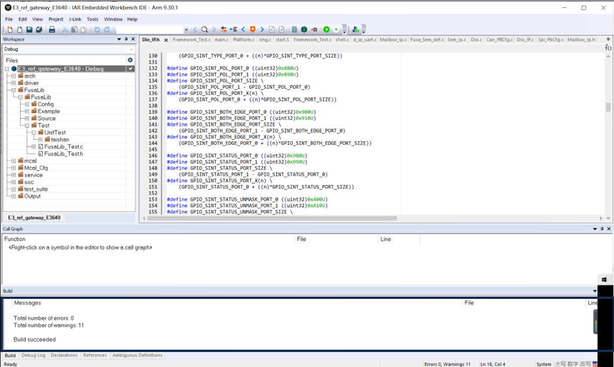Open workspace settings gear icon
Viewport: 614px width, 367px height.
click(x=130, y=60)
